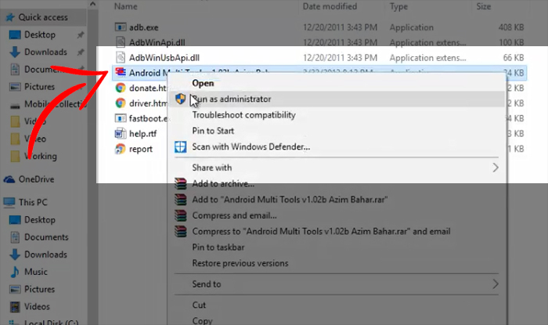Click the AdbWinApi.dll file icon

click(x=121, y=42)
